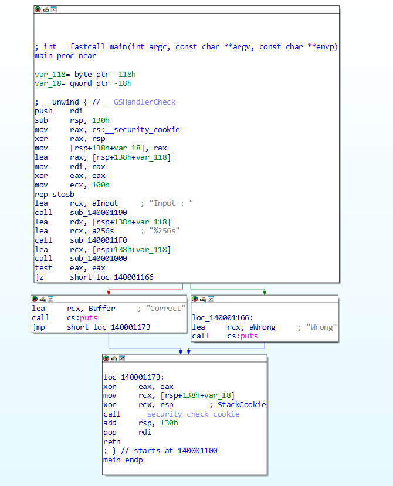Jump to loc_140001173 from the jmp instruction
Viewport: 393px width, 486px height.
point(122,327)
